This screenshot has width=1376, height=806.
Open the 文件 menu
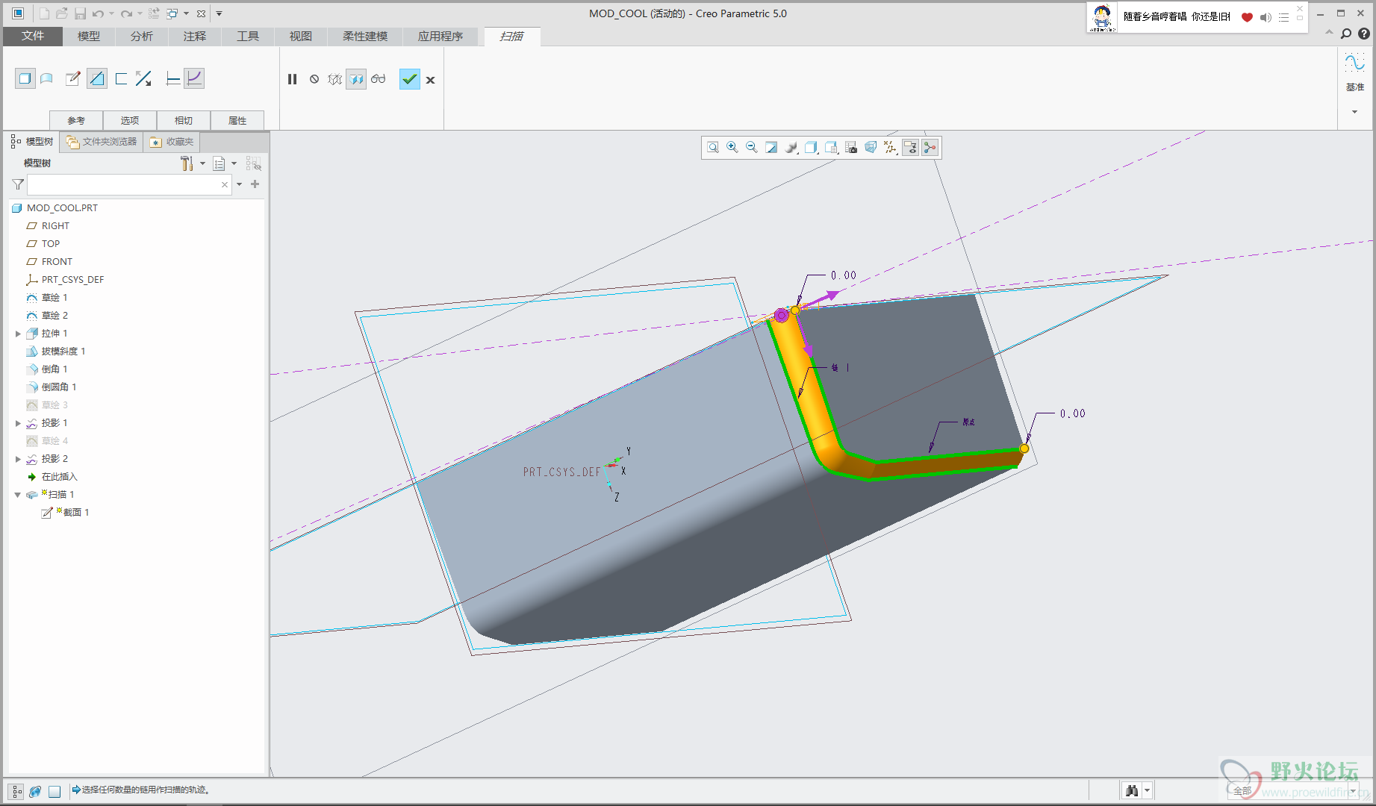[33, 36]
